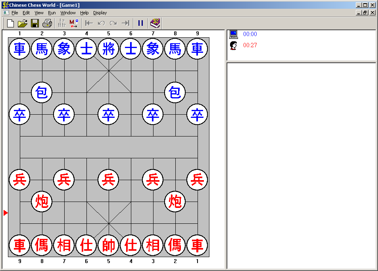Select the red 車 chariot in bottom column 9
Image resolution: width=378 pixels, height=271 pixels.
(x=19, y=245)
